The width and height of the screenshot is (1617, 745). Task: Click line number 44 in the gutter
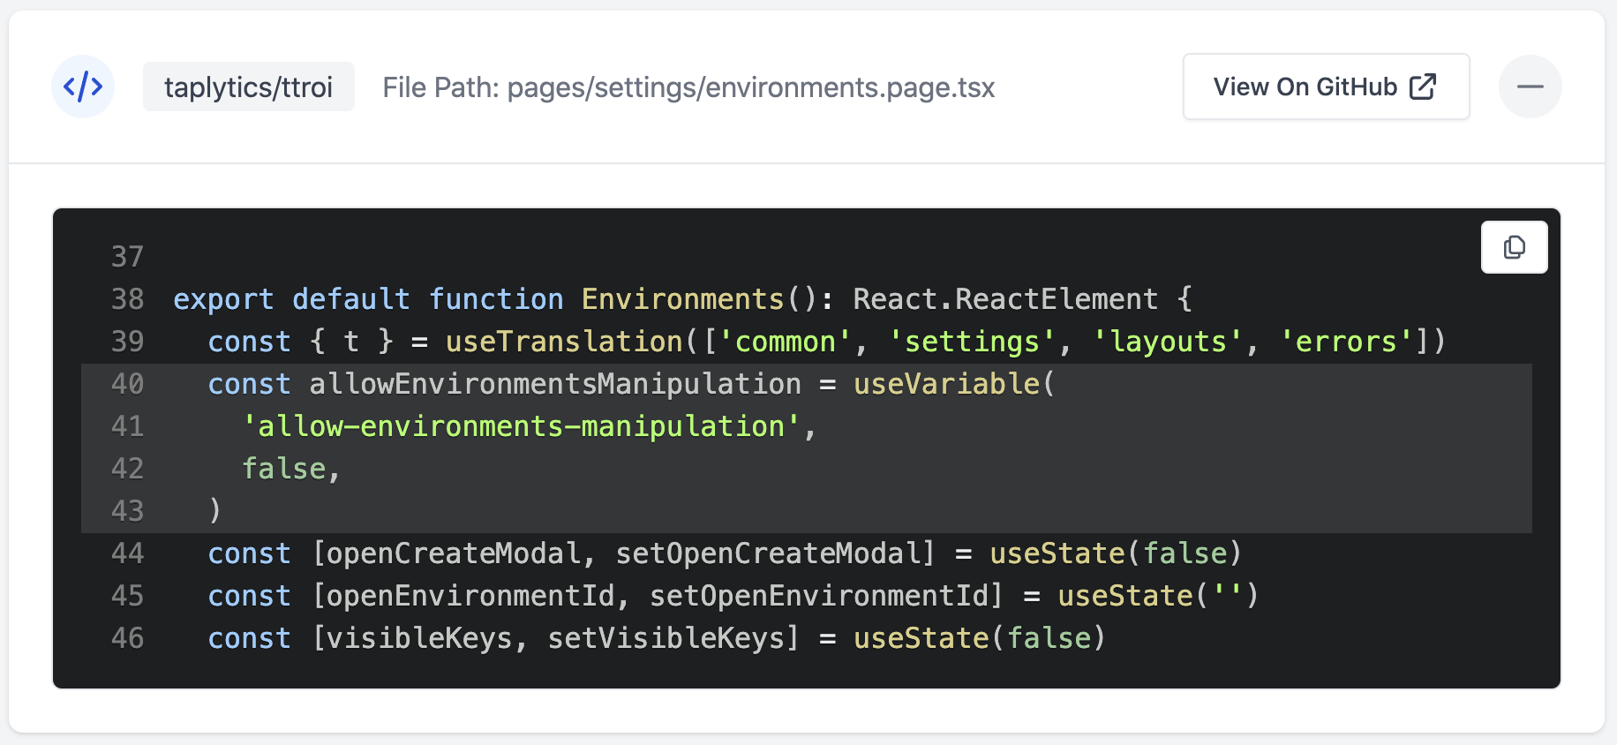[x=127, y=553]
